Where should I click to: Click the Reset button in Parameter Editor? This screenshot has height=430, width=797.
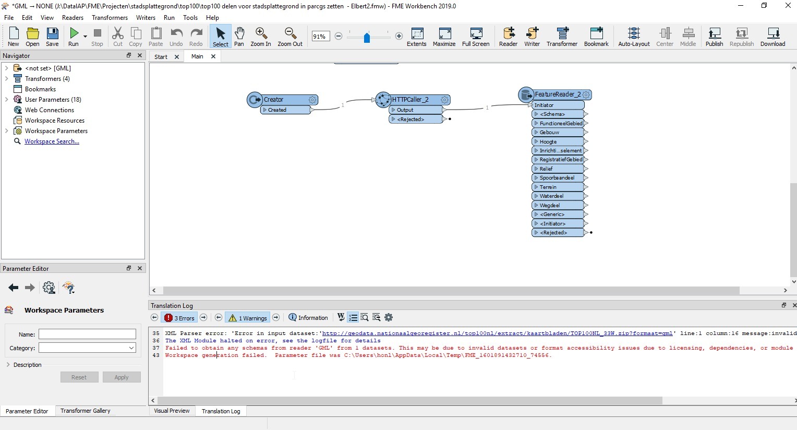pos(79,377)
